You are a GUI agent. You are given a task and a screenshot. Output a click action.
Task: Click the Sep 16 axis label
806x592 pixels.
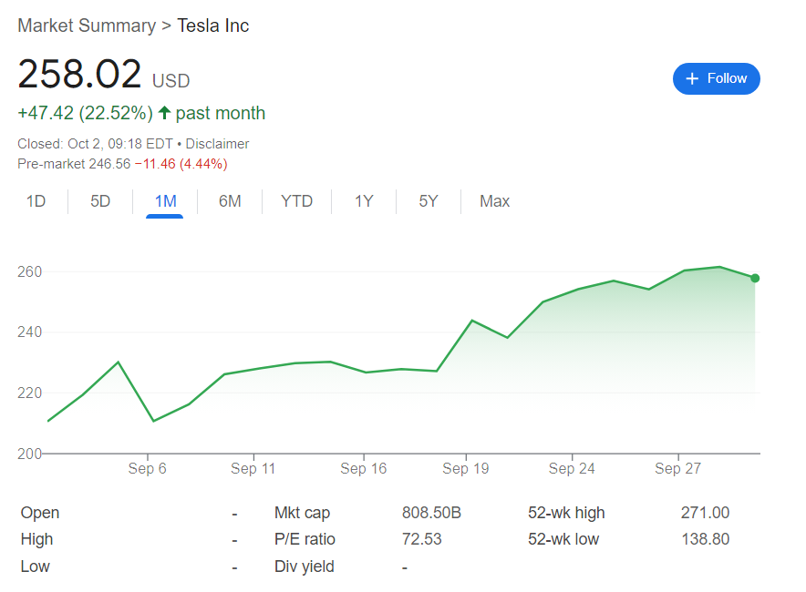[364, 468]
